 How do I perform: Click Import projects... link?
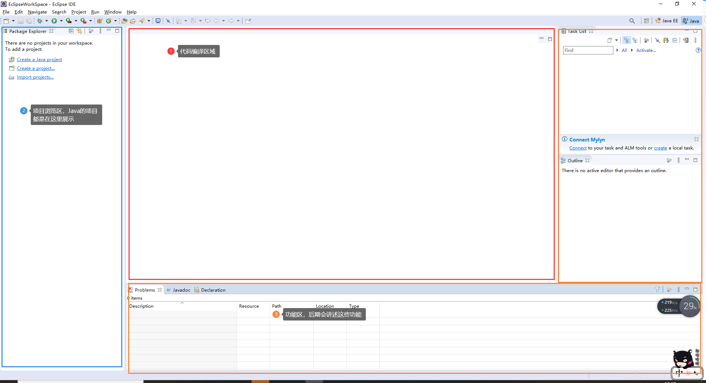coord(35,77)
